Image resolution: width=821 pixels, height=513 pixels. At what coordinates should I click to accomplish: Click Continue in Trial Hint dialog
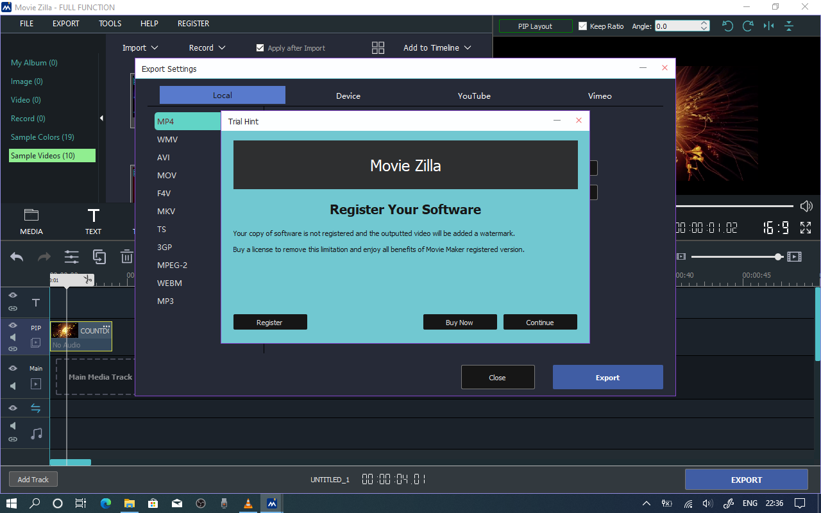(540, 322)
